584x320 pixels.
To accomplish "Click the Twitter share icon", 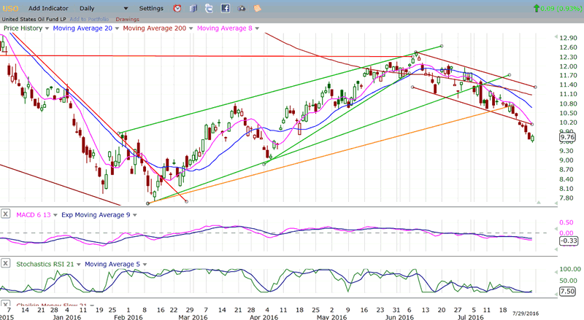I will click(209, 8).
